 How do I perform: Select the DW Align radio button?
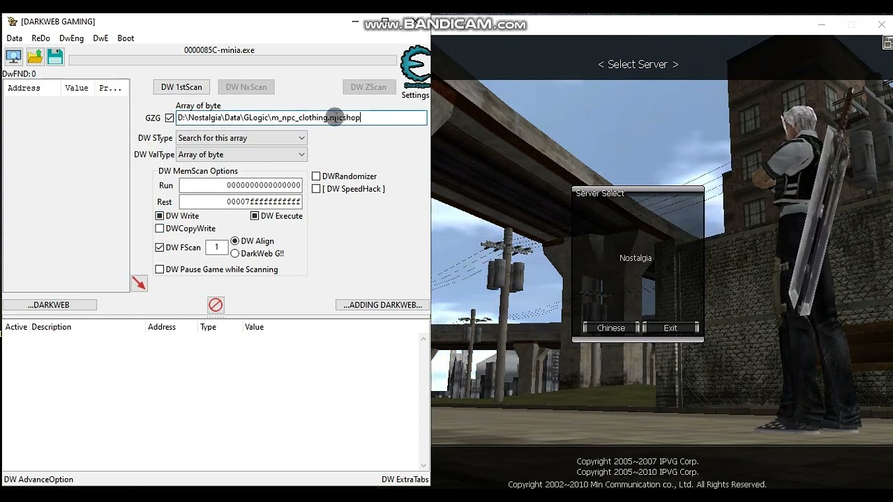click(x=234, y=241)
